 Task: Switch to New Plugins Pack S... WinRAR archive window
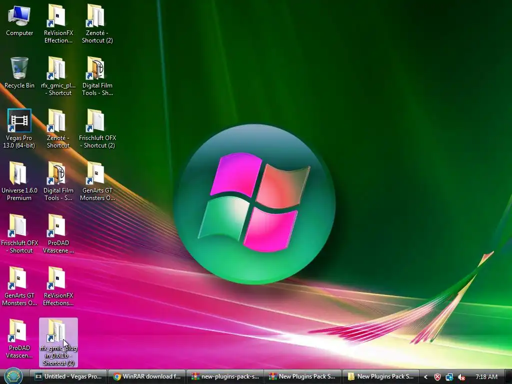click(302, 376)
